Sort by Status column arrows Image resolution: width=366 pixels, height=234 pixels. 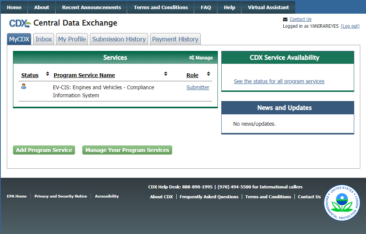pyautogui.click(x=48, y=74)
